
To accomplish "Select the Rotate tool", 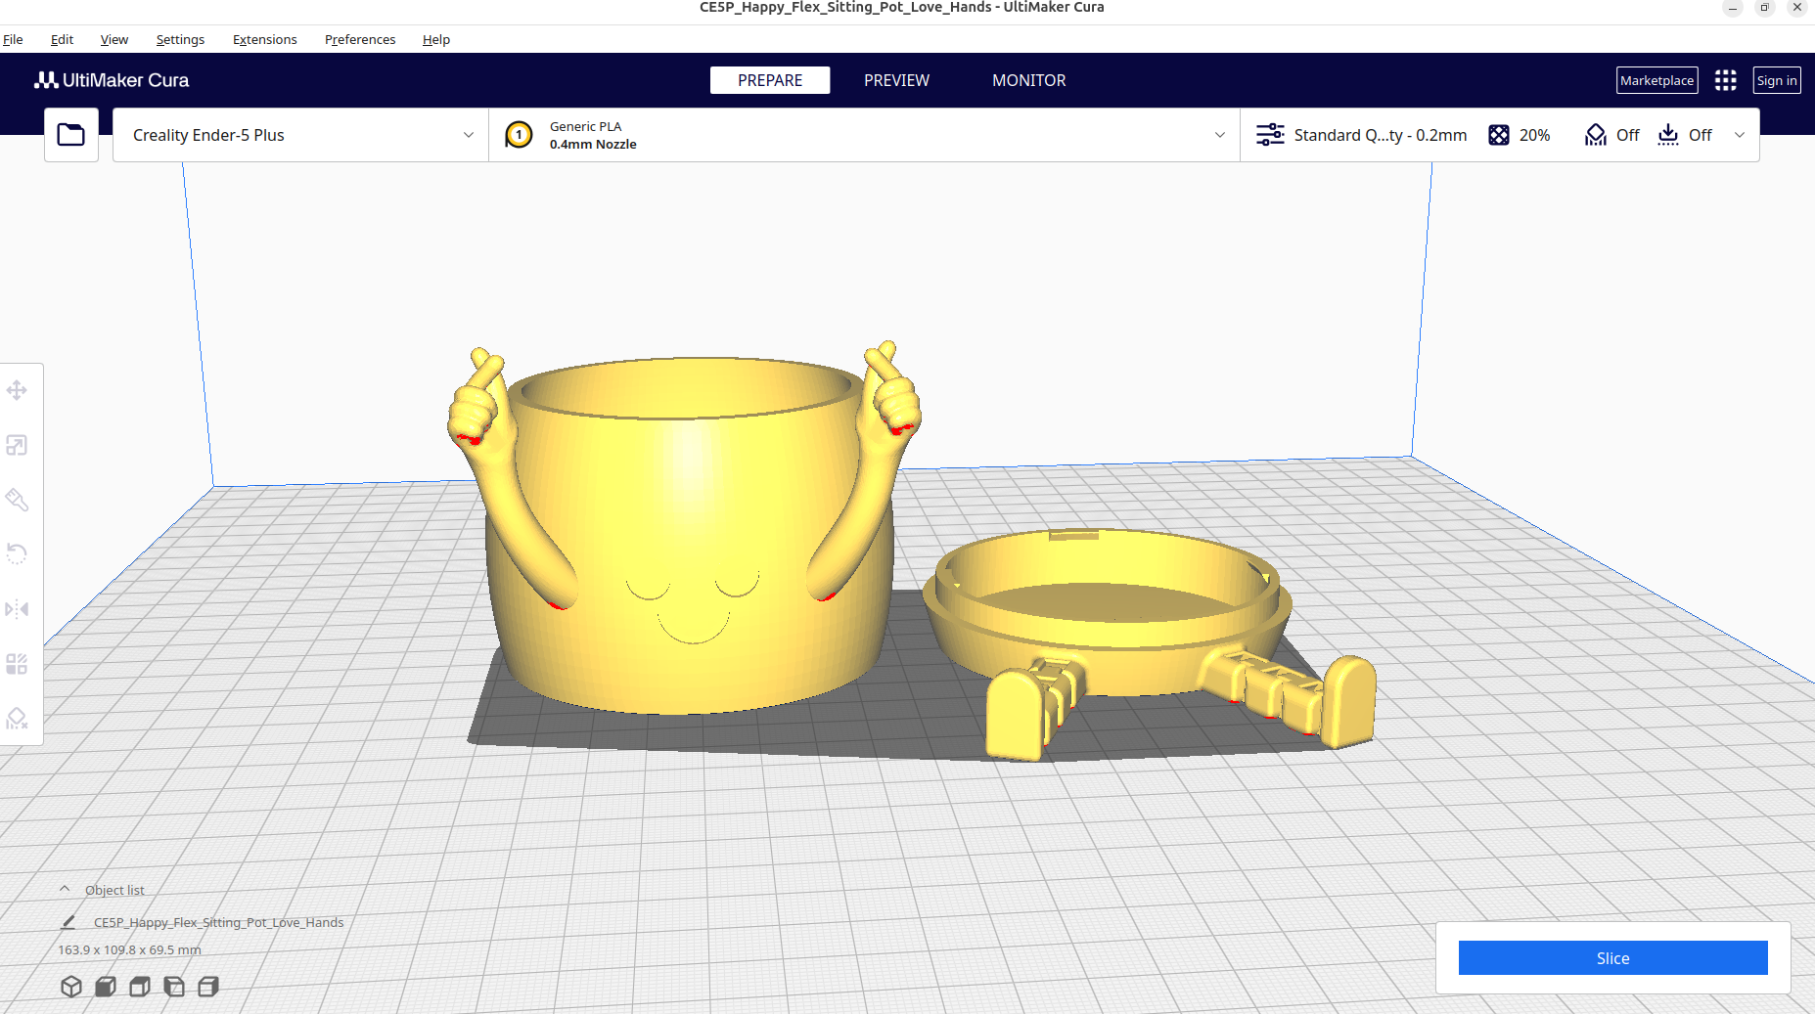I will pyautogui.click(x=17, y=553).
